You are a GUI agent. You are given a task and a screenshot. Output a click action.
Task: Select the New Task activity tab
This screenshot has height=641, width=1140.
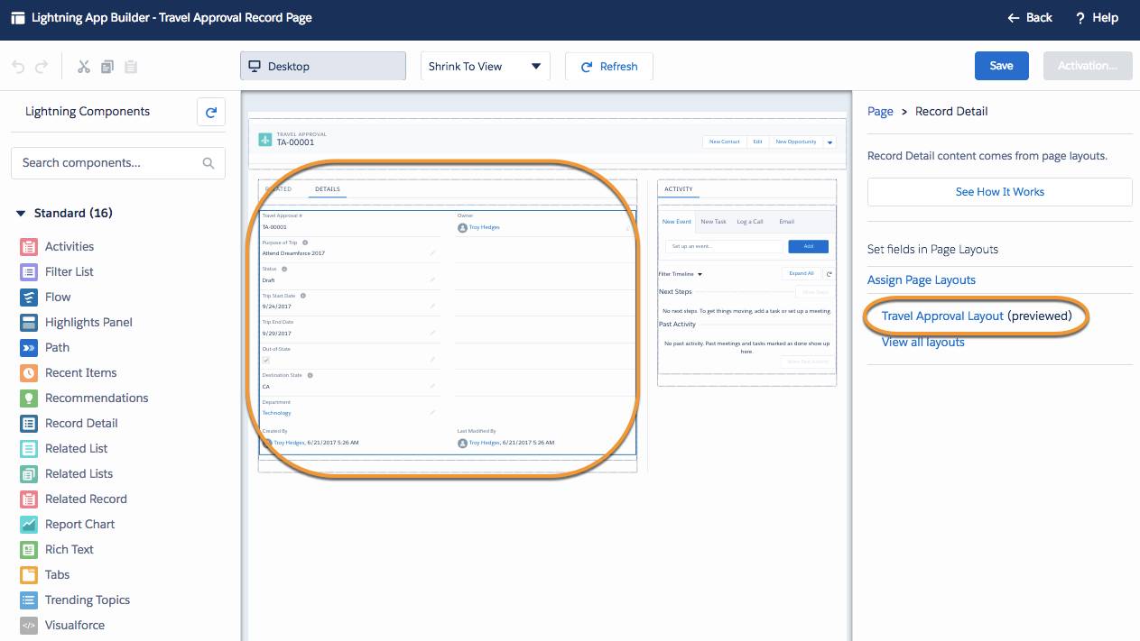click(x=714, y=222)
